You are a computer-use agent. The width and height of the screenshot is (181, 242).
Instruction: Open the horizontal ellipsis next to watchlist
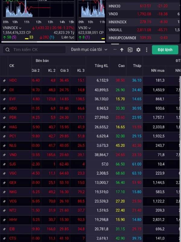115,49
